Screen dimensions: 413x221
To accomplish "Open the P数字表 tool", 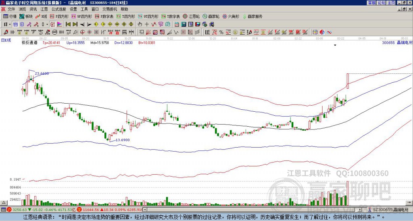I will coord(104,16).
